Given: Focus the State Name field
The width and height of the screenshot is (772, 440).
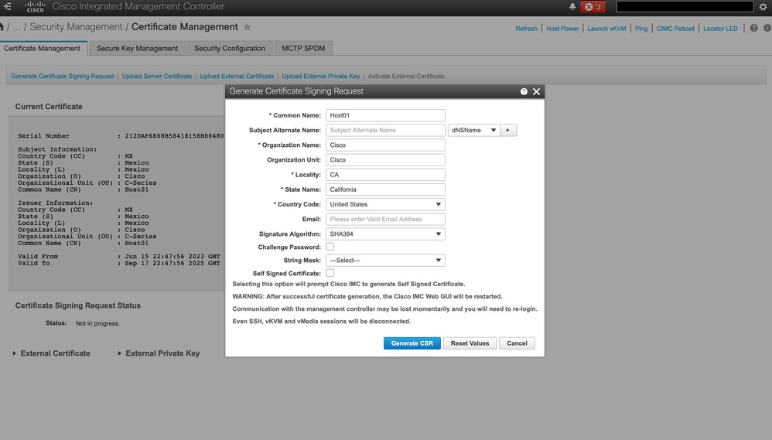Looking at the screenshot, I should pos(385,189).
